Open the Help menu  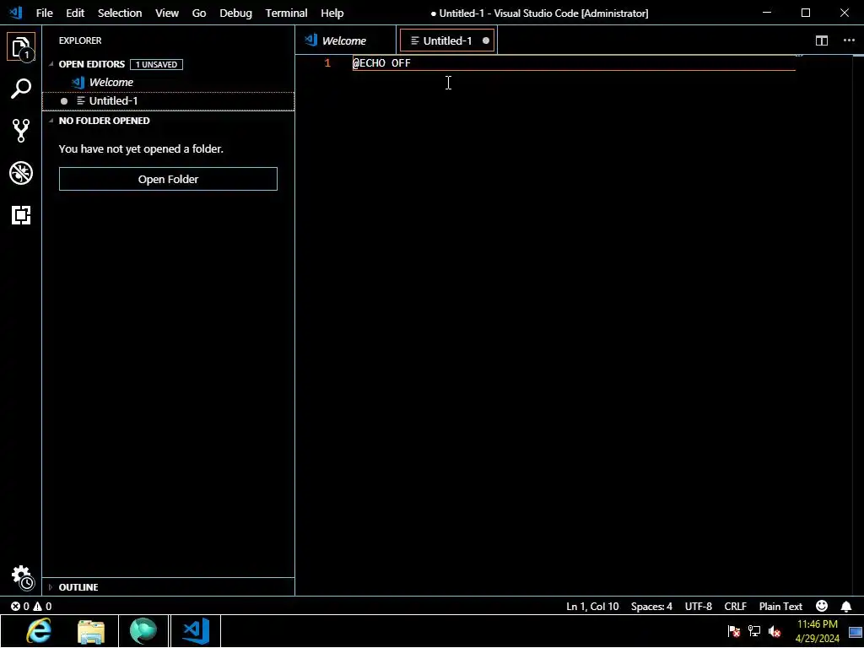[332, 13]
